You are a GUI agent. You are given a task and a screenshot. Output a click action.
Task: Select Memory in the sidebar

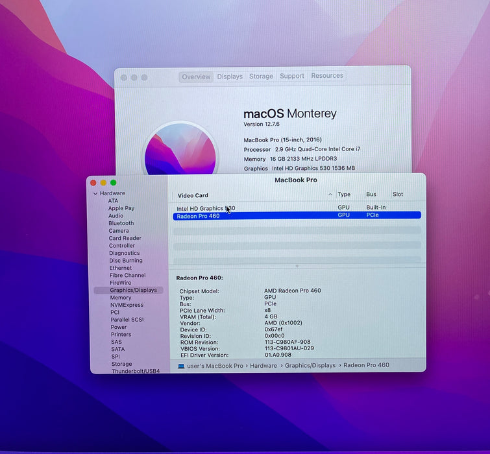coord(121,298)
